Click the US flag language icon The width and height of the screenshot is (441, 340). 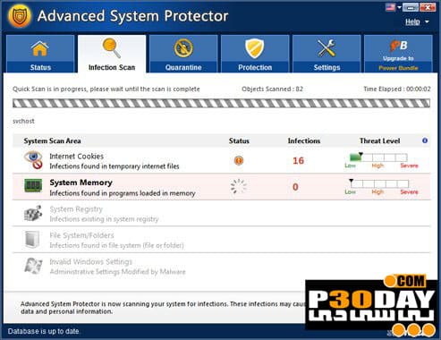point(390,7)
